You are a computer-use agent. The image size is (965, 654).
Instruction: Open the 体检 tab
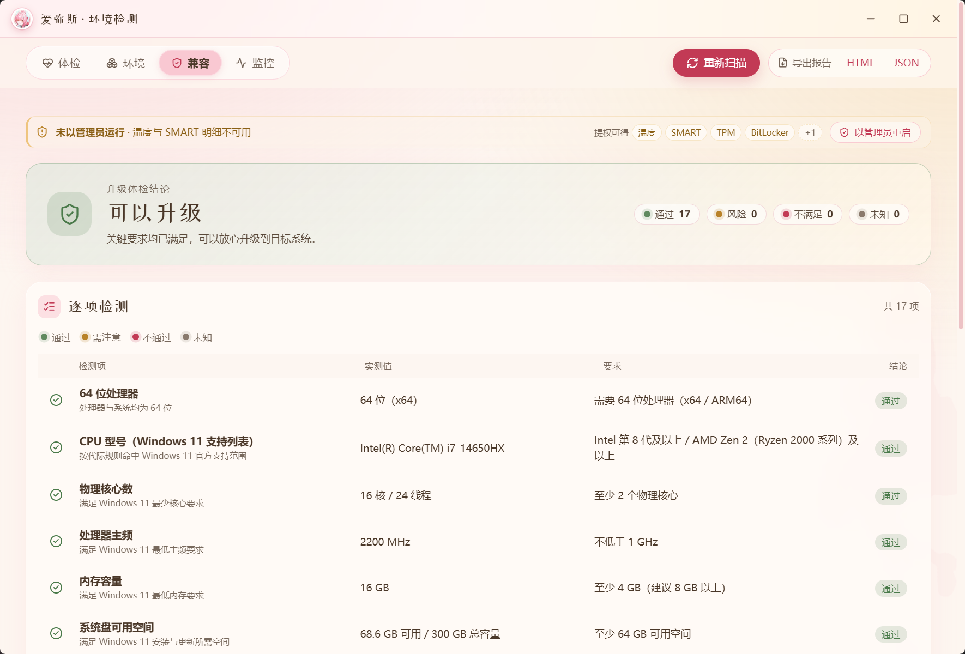tap(62, 63)
